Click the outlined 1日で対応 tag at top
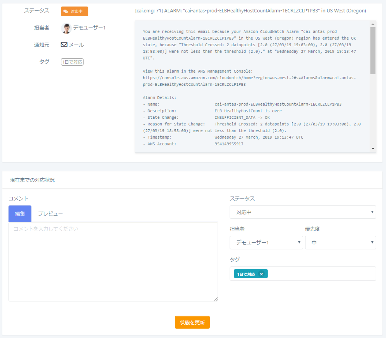Screen dimensions: 386x338 (x=72, y=62)
